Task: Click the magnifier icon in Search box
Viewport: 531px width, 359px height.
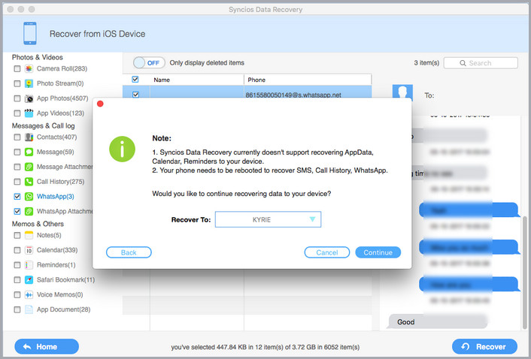Action: click(463, 63)
